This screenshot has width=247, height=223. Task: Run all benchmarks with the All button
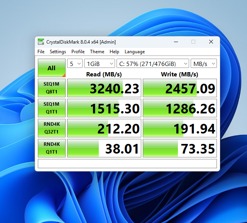tap(51, 68)
